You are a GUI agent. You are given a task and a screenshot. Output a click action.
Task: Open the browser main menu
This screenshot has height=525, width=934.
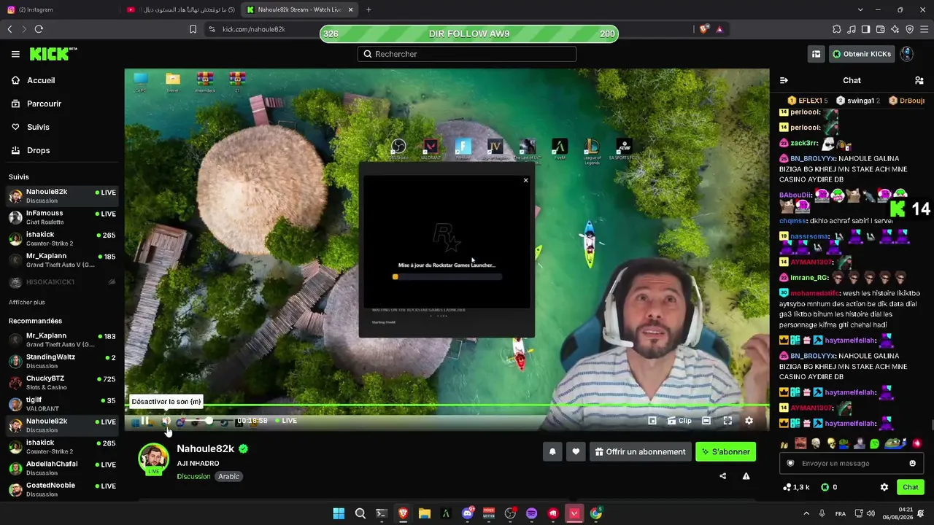point(924,29)
